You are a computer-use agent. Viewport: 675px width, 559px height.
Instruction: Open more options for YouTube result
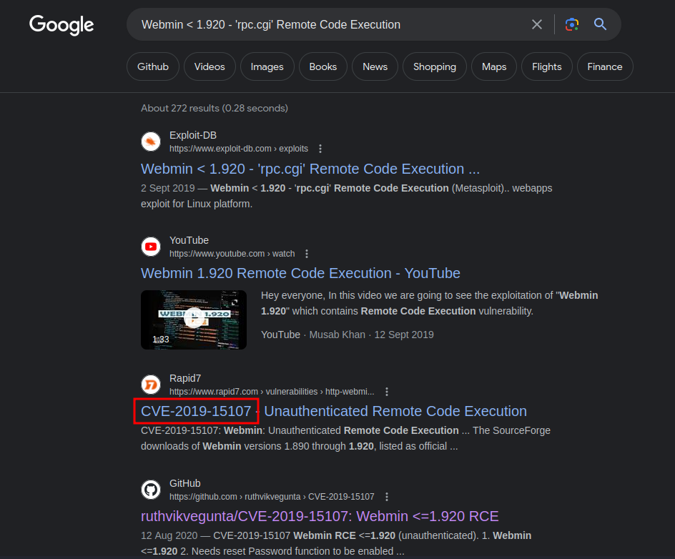(x=307, y=254)
